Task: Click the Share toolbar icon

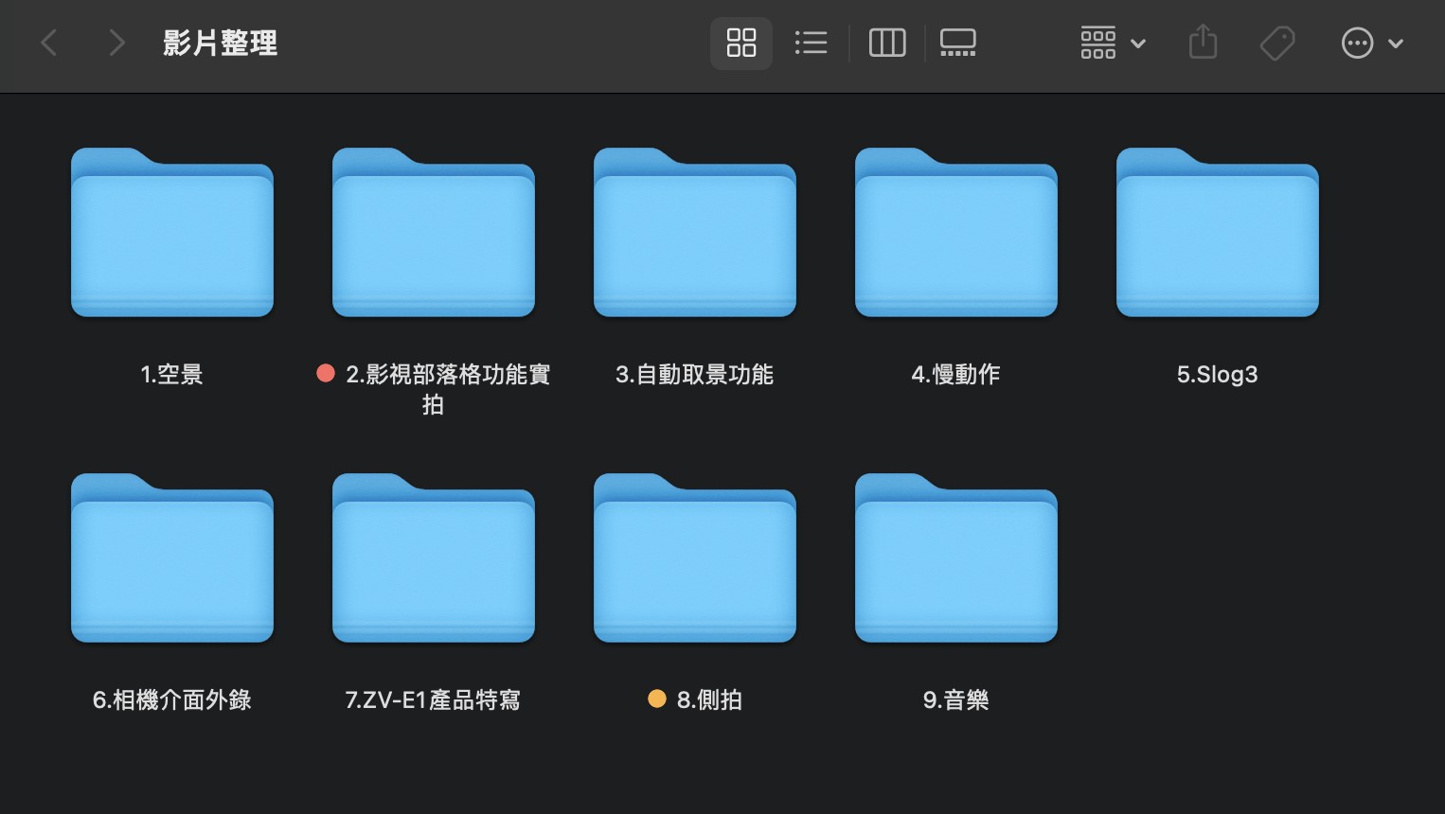Action: pos(1203,43)
